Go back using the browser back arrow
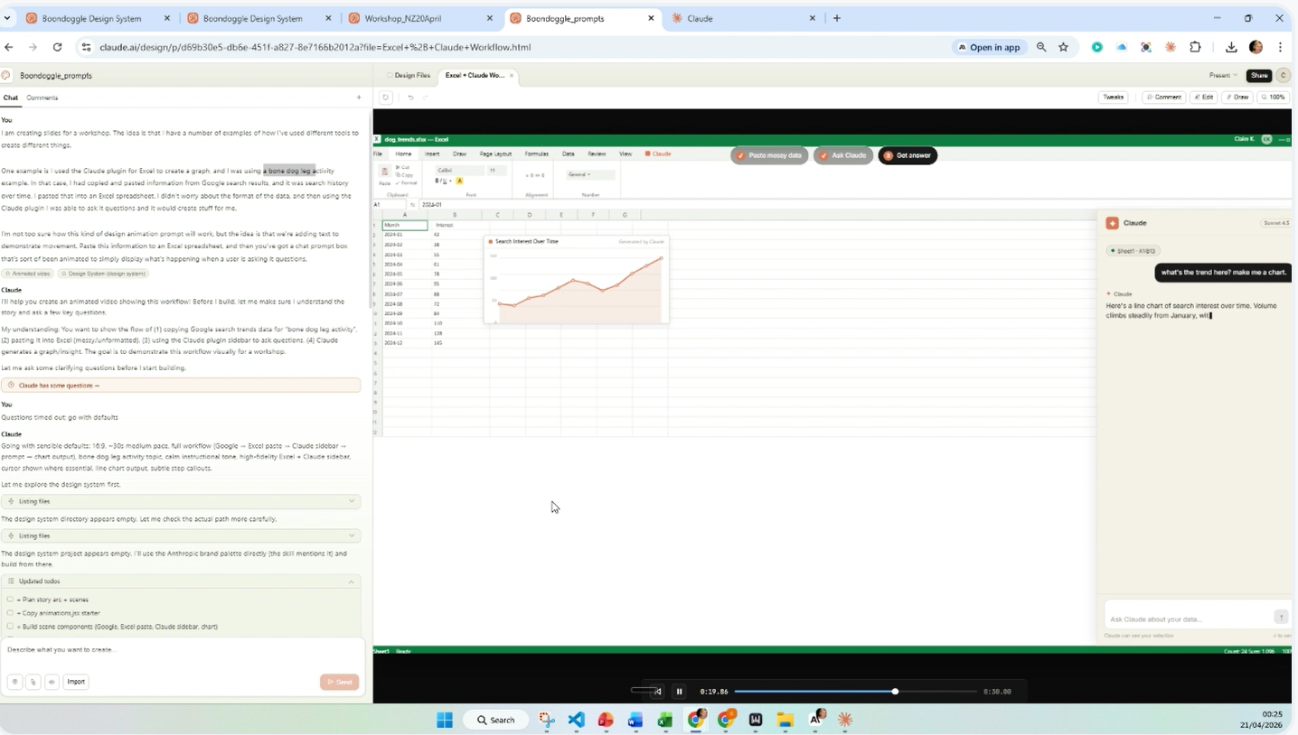Screen dimensions: 1298x735 9,47
